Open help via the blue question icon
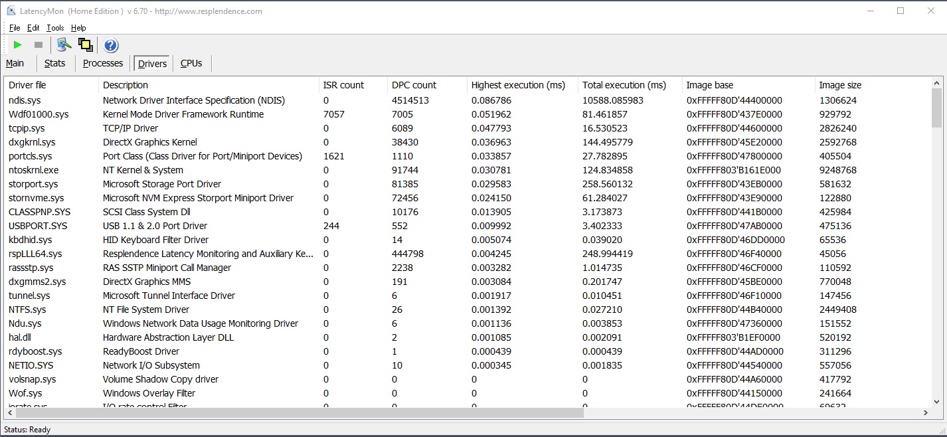The image size is (947, 437). [x=111, y=45]
